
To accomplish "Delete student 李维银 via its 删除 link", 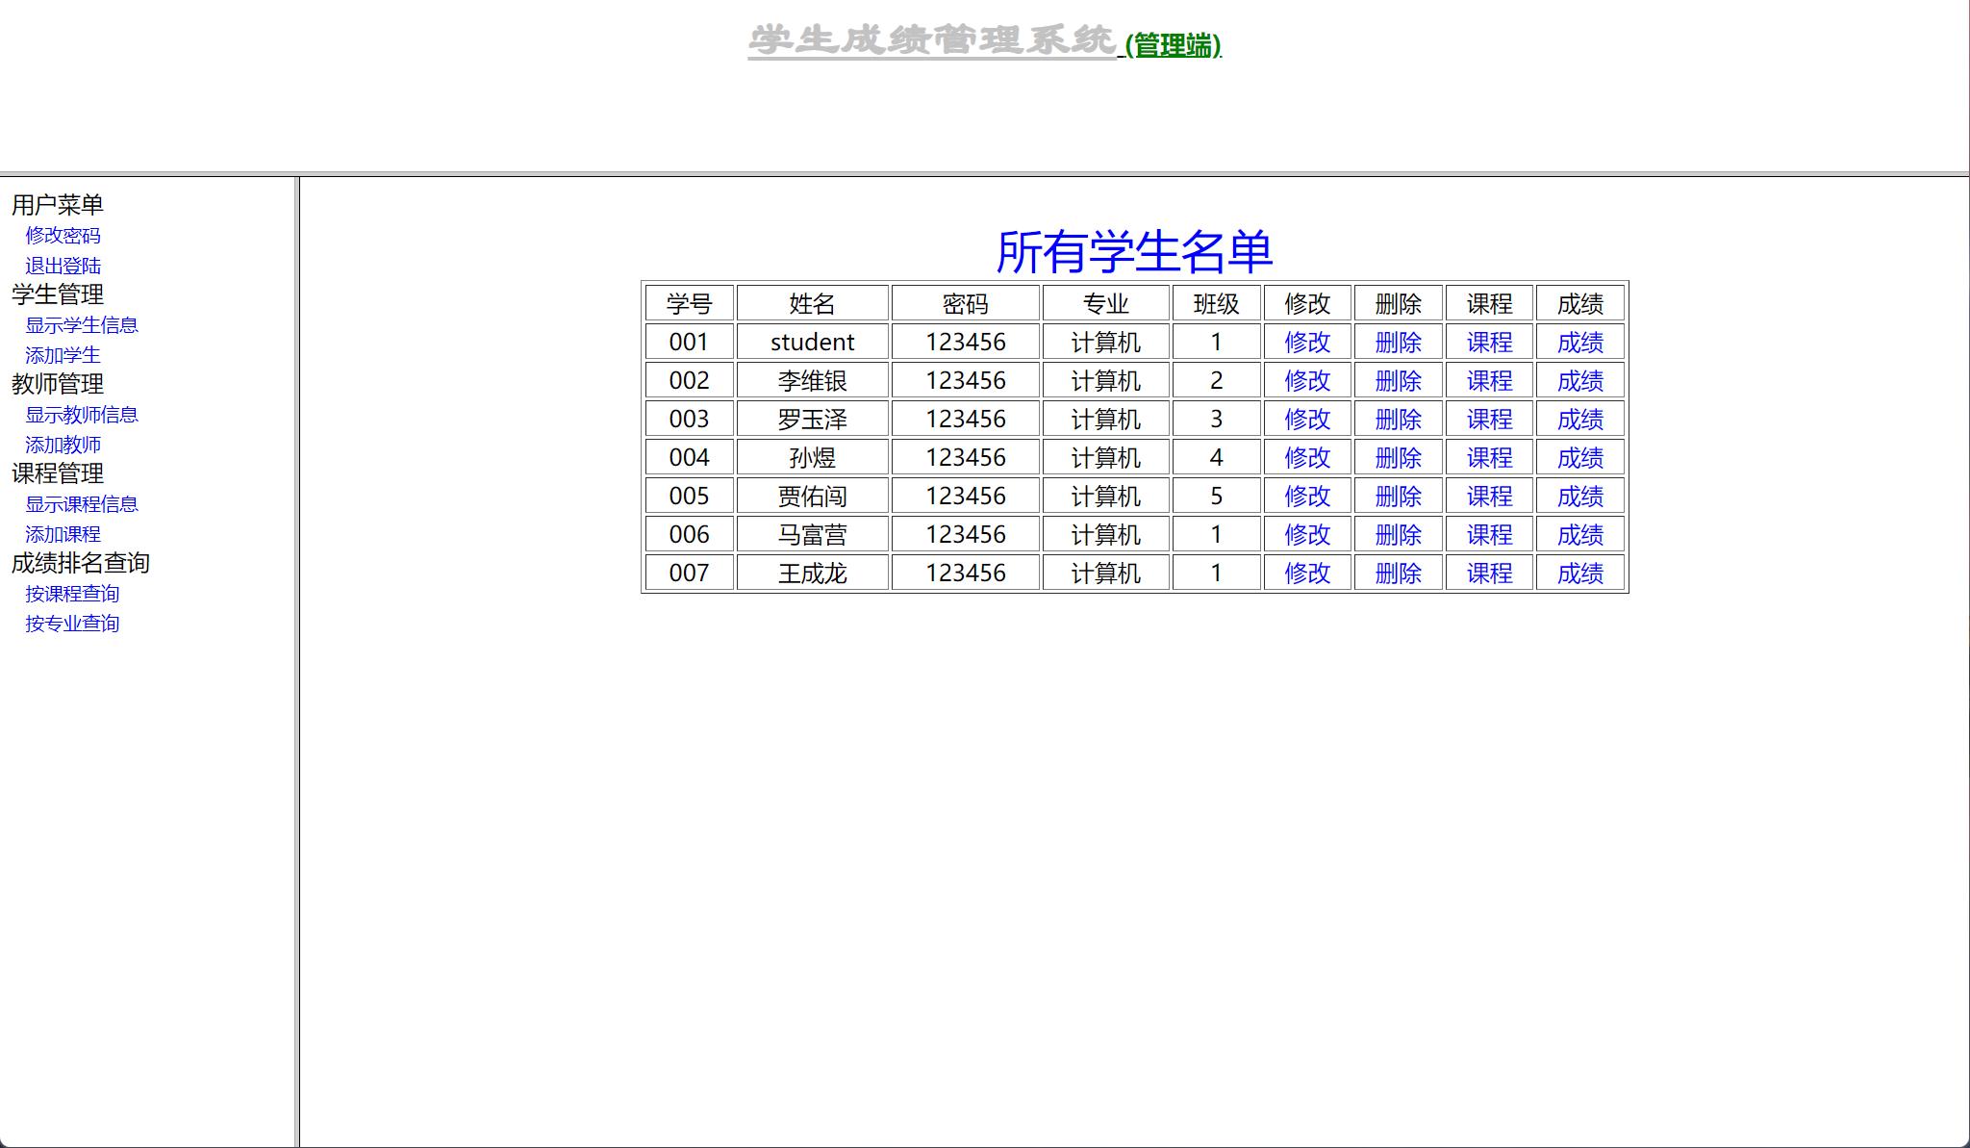I will click(x=1398, y=380).
